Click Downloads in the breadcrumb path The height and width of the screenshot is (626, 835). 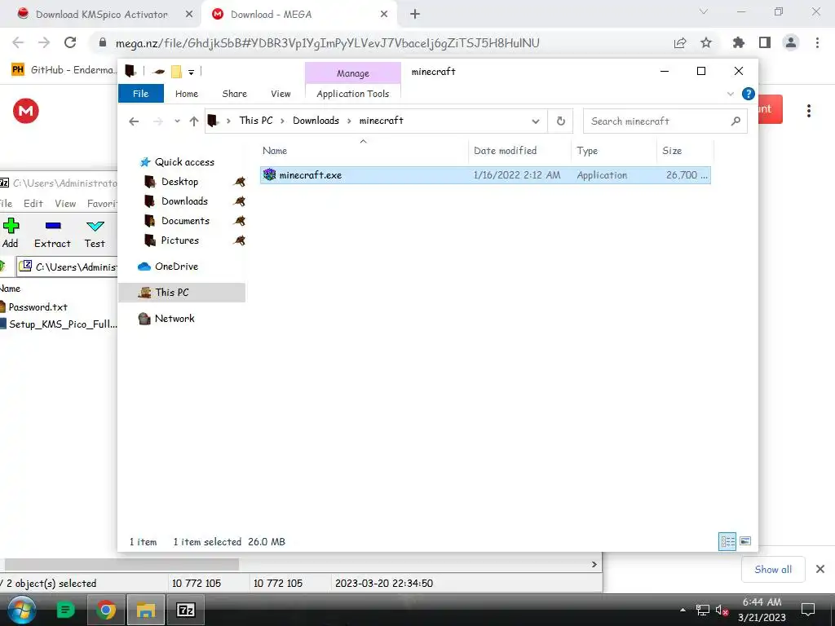pos(316,121)
